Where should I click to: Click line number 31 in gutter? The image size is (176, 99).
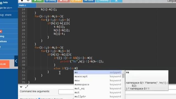click(23, 68)
